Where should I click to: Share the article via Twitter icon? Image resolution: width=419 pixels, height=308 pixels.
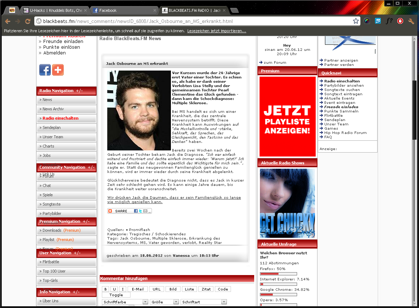[x=141, y=211]
